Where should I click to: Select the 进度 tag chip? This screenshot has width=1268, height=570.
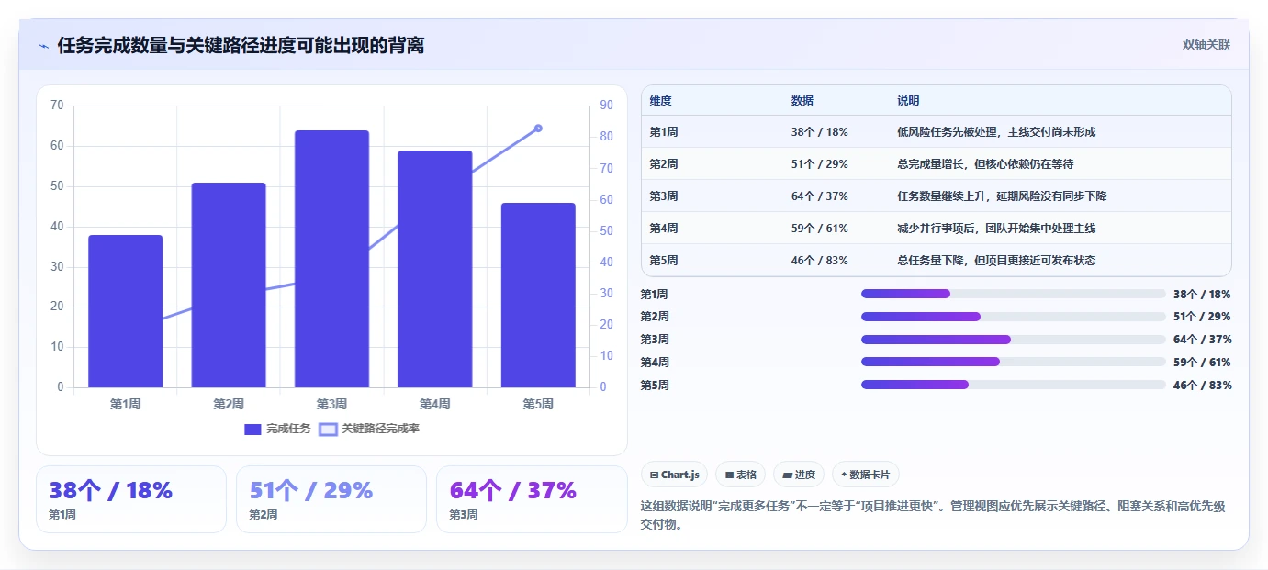(x=799, y=475)
